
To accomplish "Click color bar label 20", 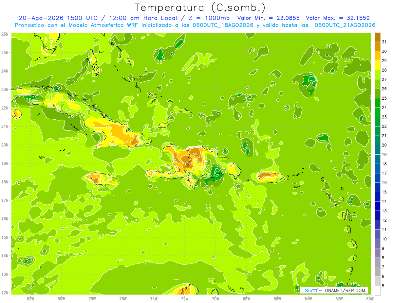I will [384, 145].
